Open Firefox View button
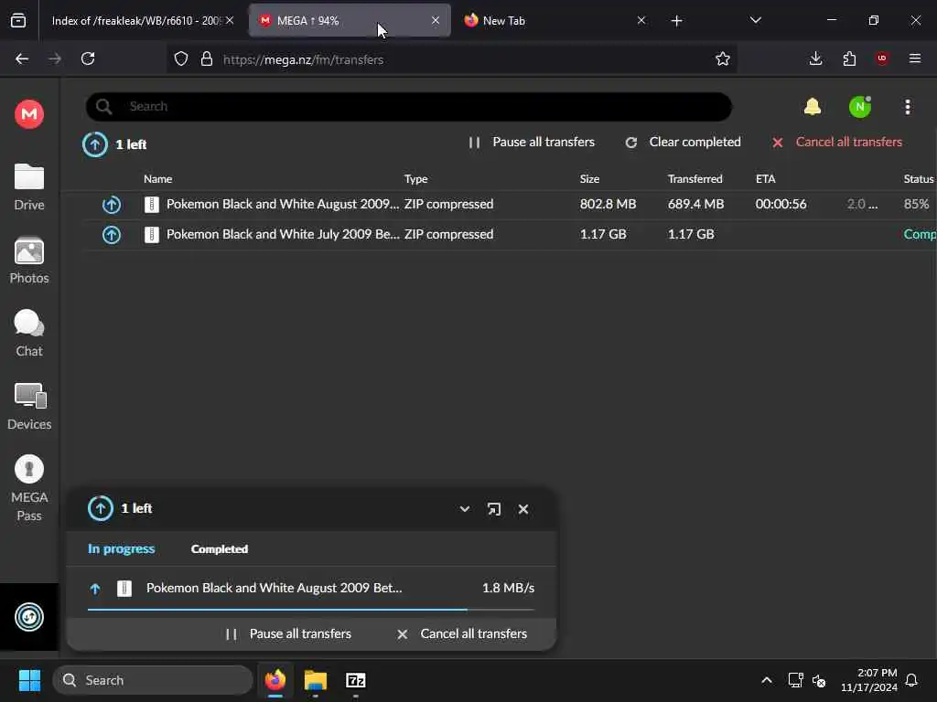This screenshot has height=702, width=937. (18, 21)
